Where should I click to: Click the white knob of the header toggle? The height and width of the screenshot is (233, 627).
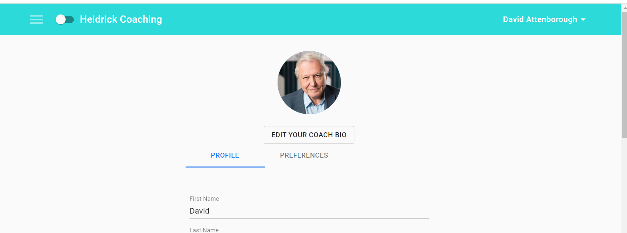61,20
